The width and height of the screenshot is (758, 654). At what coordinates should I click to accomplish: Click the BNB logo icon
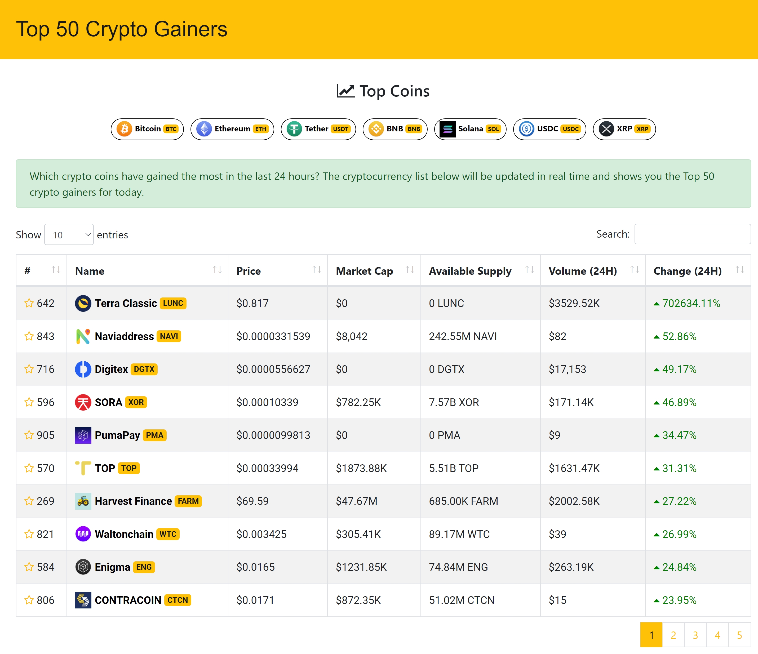point(376,129)
